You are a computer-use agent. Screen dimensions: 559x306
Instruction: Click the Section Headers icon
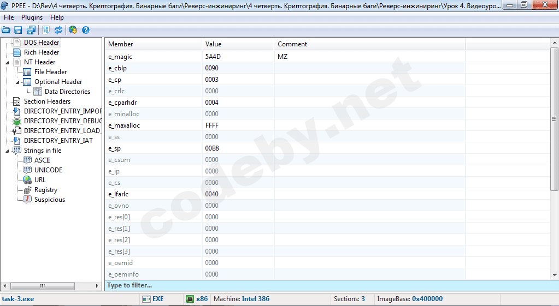pos(16,102)
